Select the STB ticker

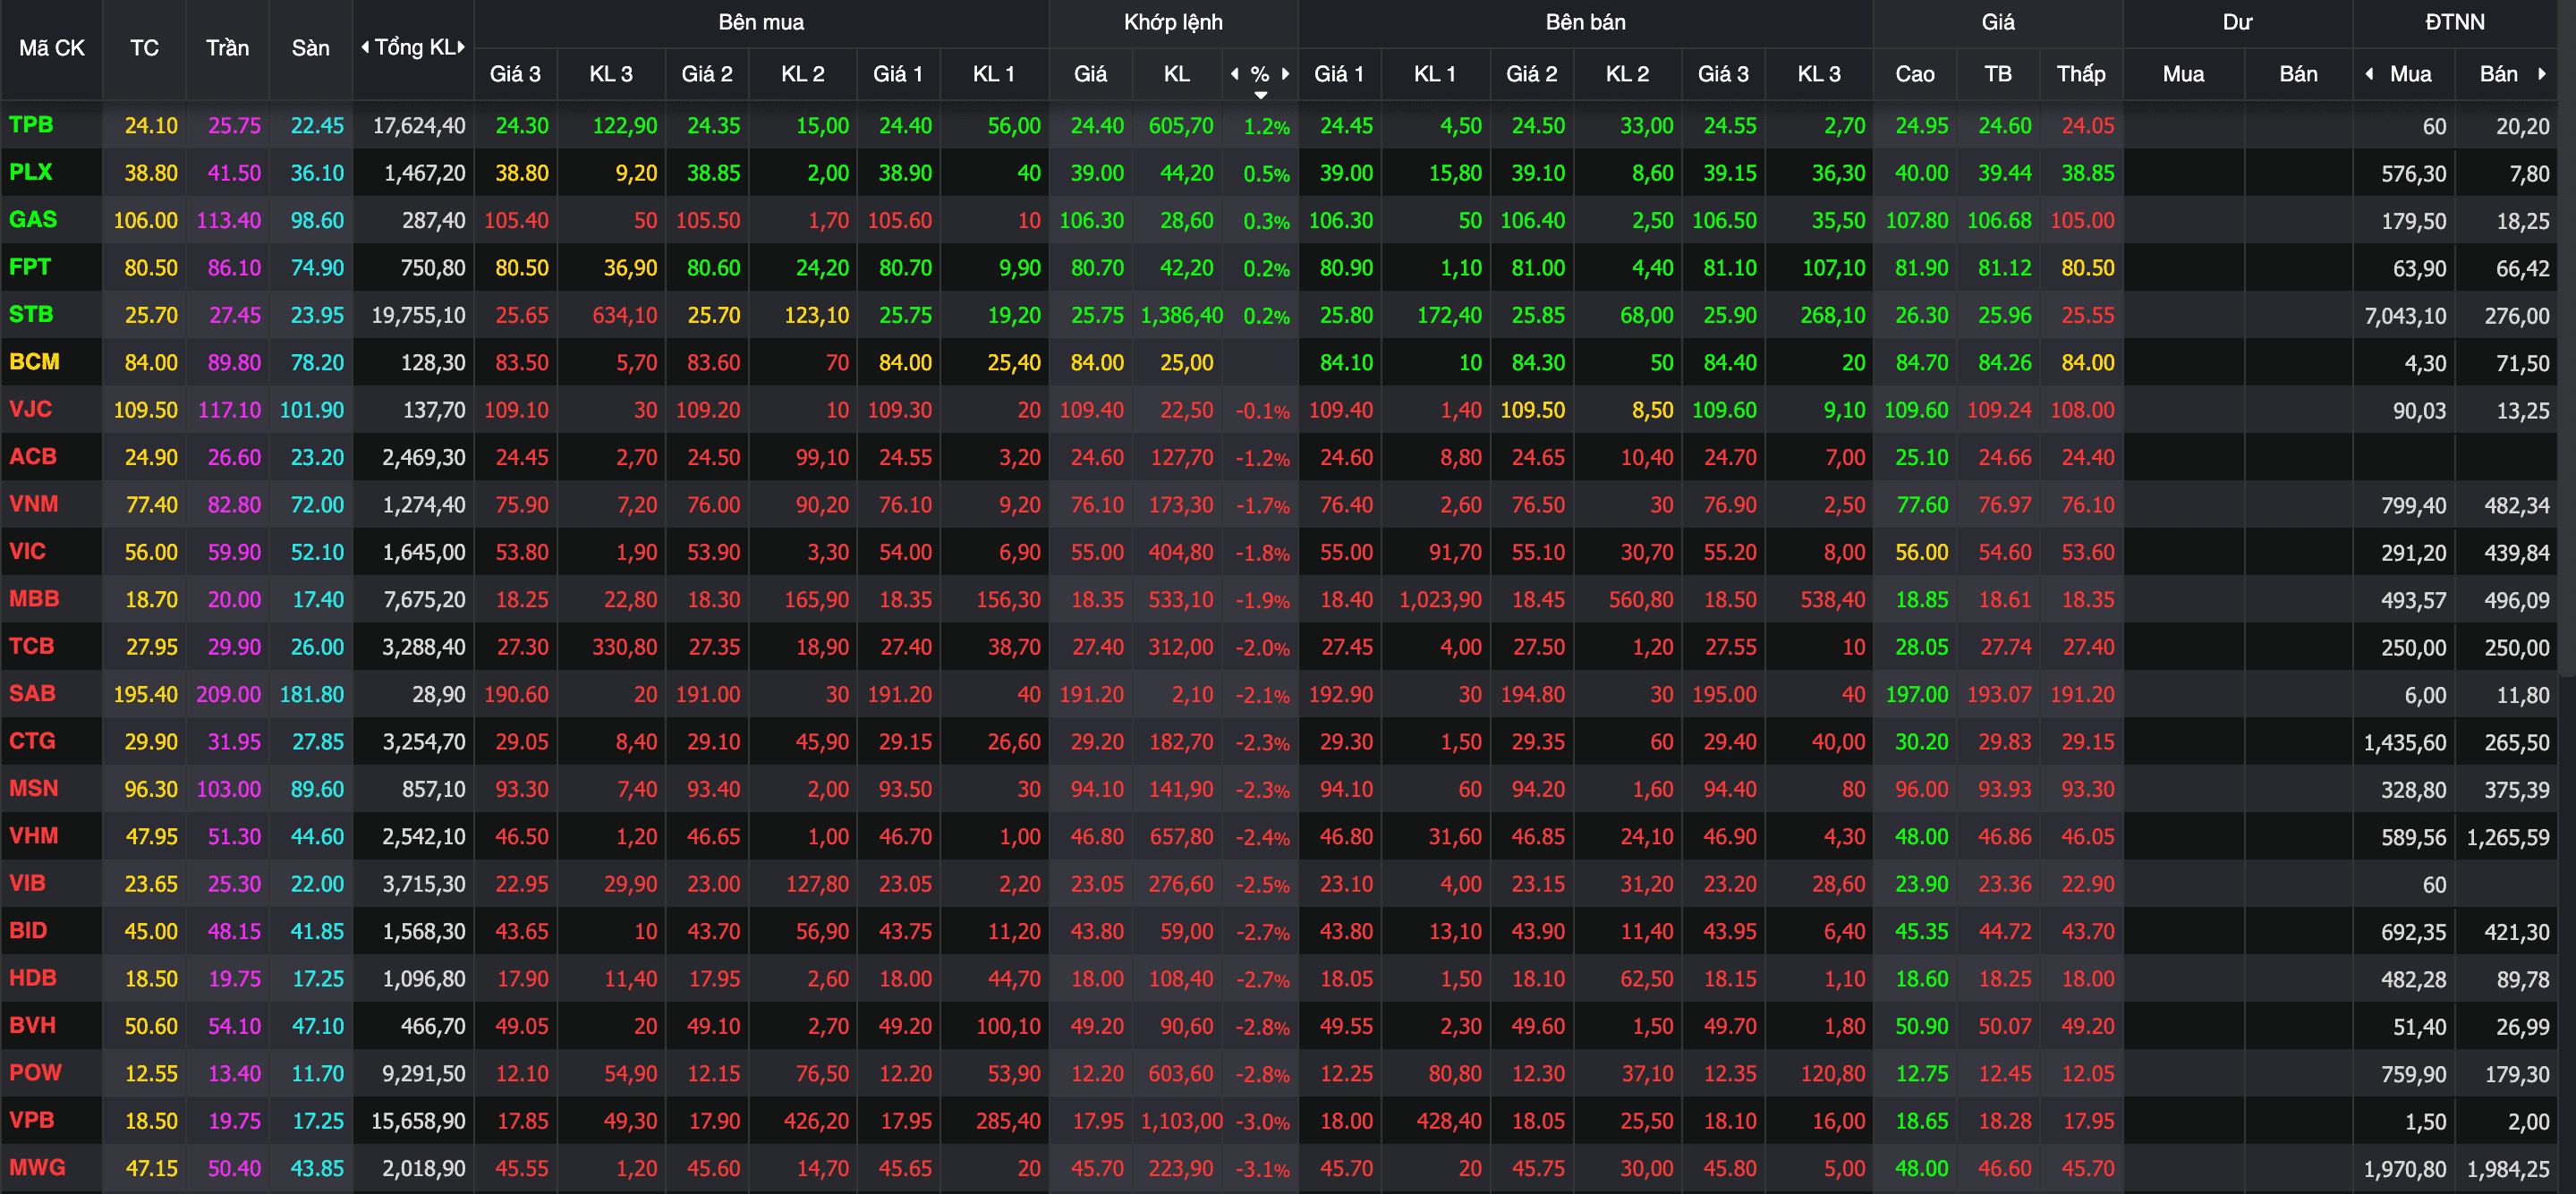31,314
